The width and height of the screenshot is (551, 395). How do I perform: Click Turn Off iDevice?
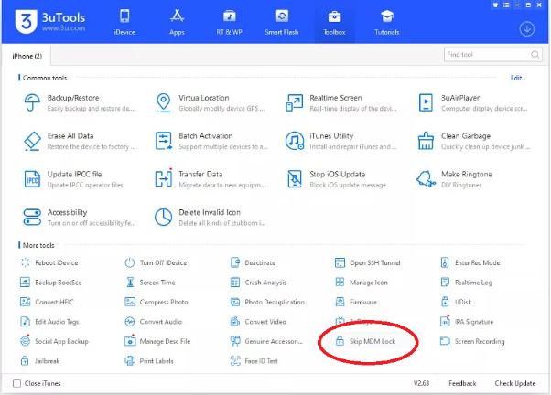point(156,262)
